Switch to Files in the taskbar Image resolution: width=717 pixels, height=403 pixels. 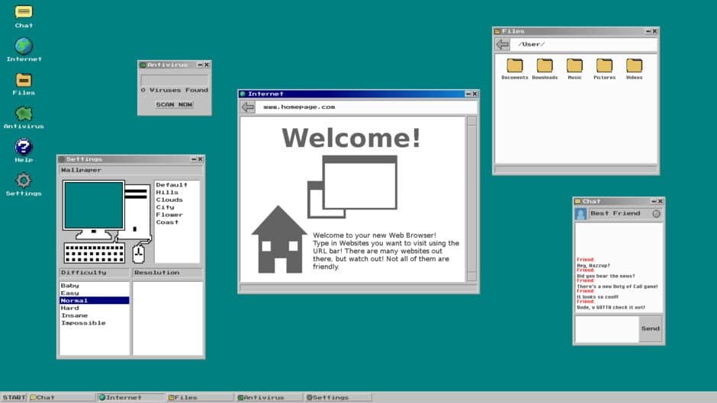coord(200,398)
